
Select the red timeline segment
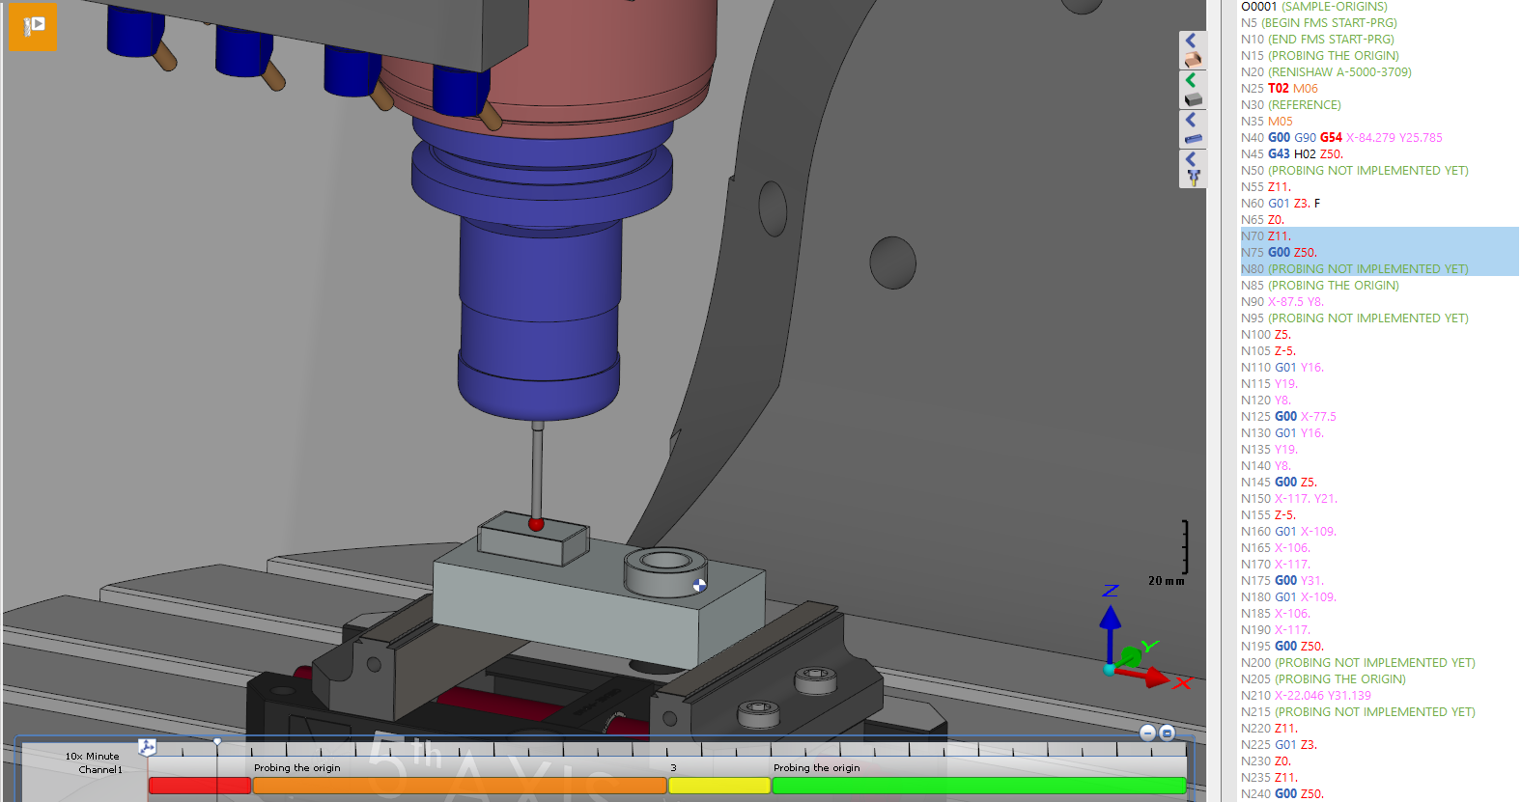click(x=199, y=786)
